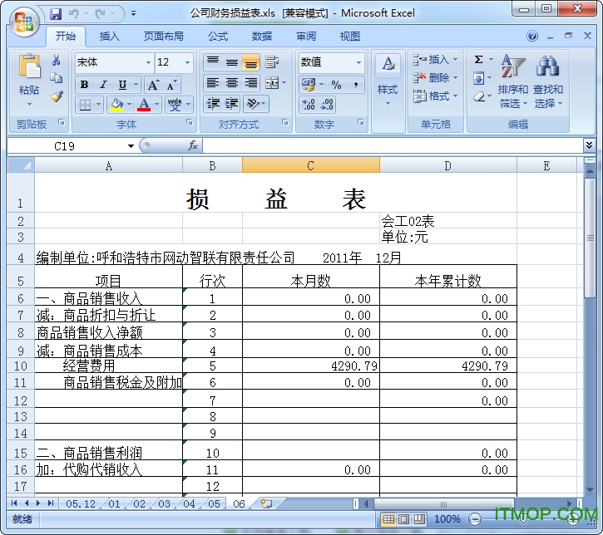Image resolution: width=603 pixels, height=535 pixels.
Task: Switch to the 插入 ribbon tab
Action: click(x=109, y=37)
